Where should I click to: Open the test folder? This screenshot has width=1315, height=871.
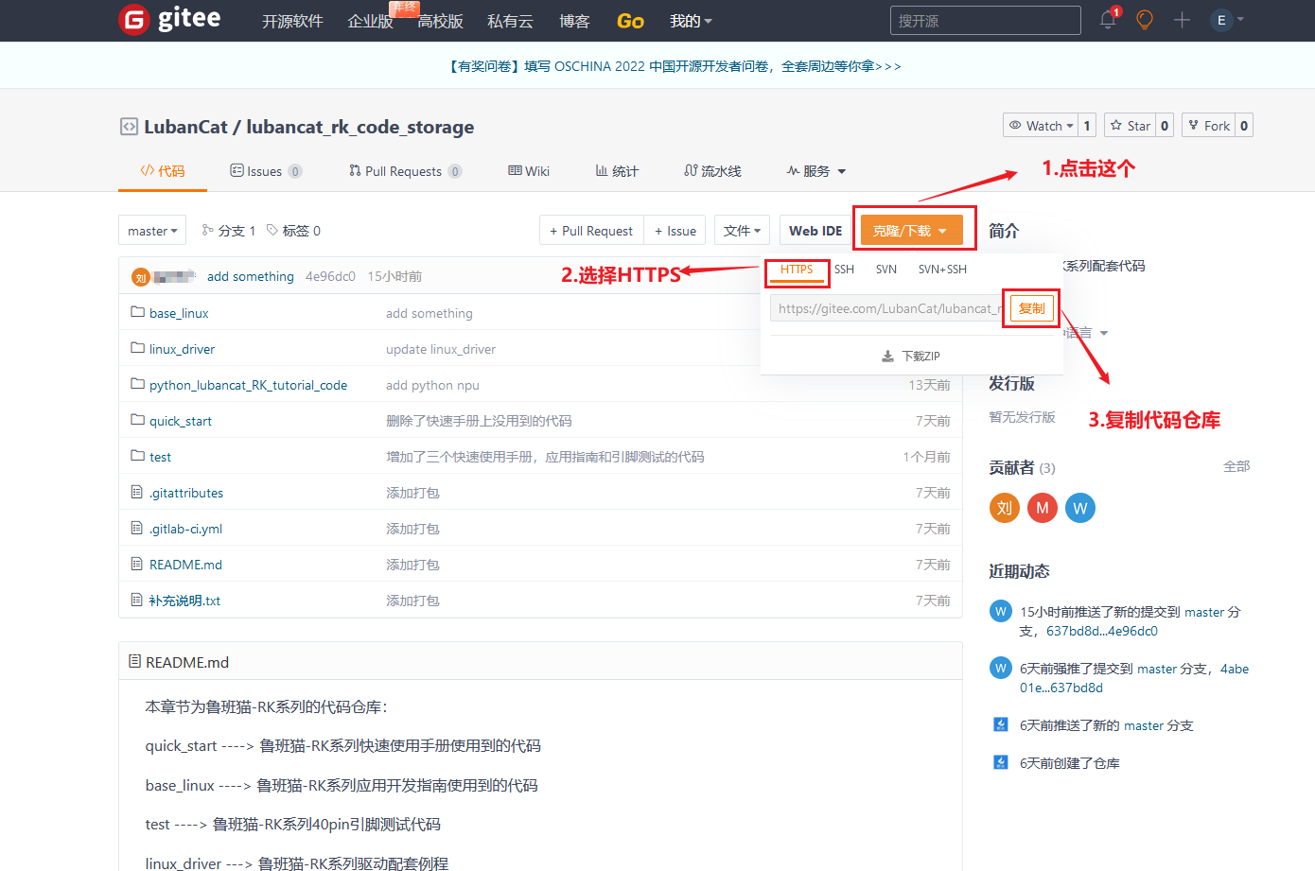click(160, 457)
